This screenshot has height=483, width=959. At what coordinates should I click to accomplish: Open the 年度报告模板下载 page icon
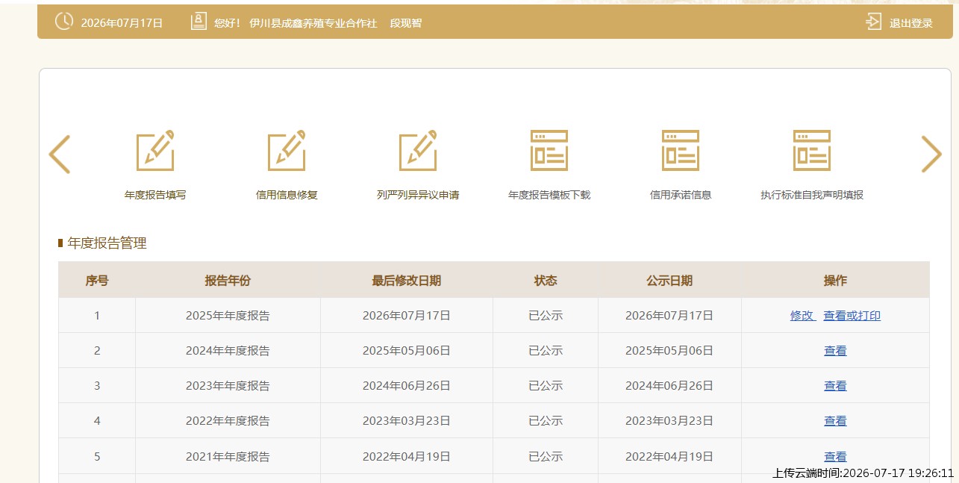pos(549,150)
